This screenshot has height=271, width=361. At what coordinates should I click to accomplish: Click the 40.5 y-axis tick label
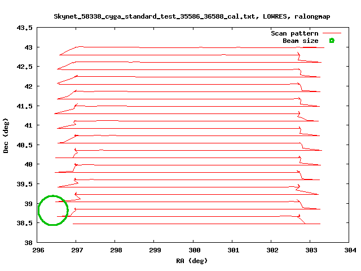[24, 145]
